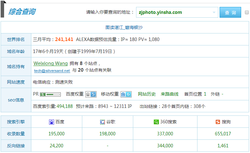Open the tech@silversand.net email link

52,71
